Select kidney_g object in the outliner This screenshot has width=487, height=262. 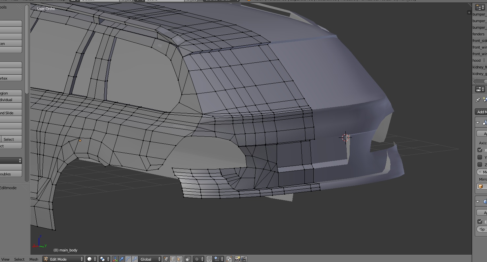pos(479,74)
